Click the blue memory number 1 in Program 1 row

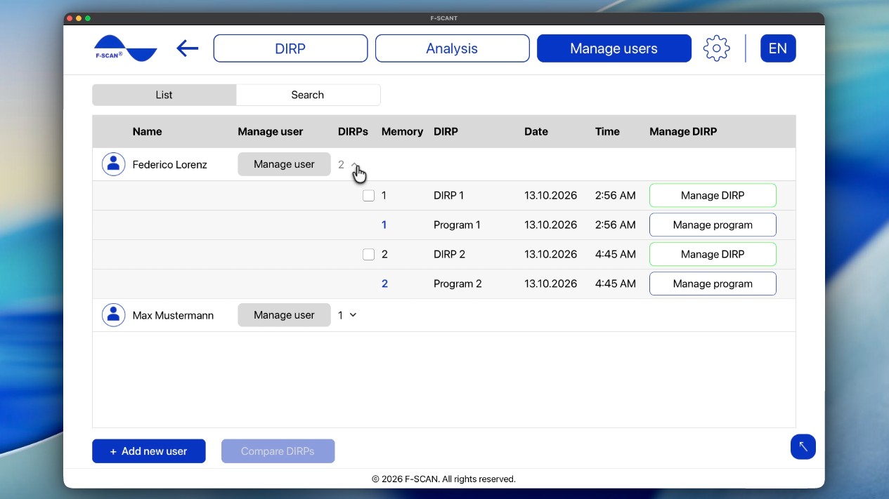(384, 225)
